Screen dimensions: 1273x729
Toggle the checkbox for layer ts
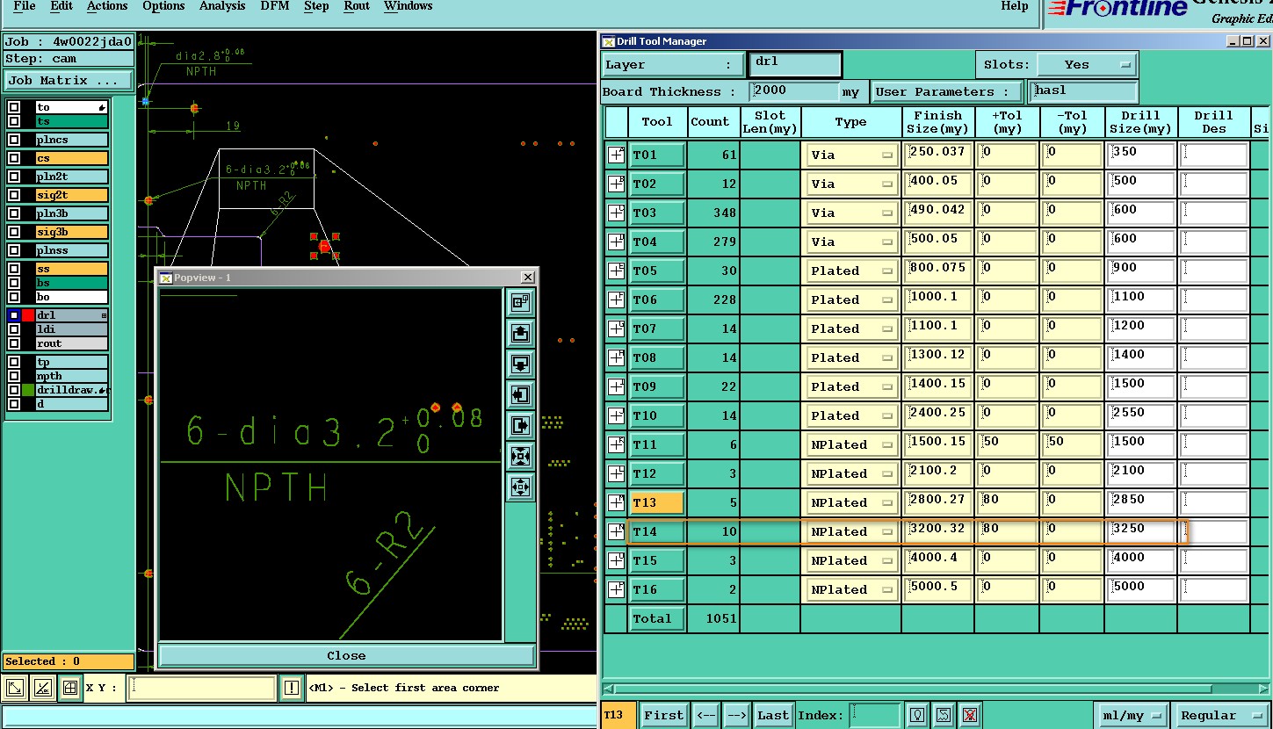(14, 121)
